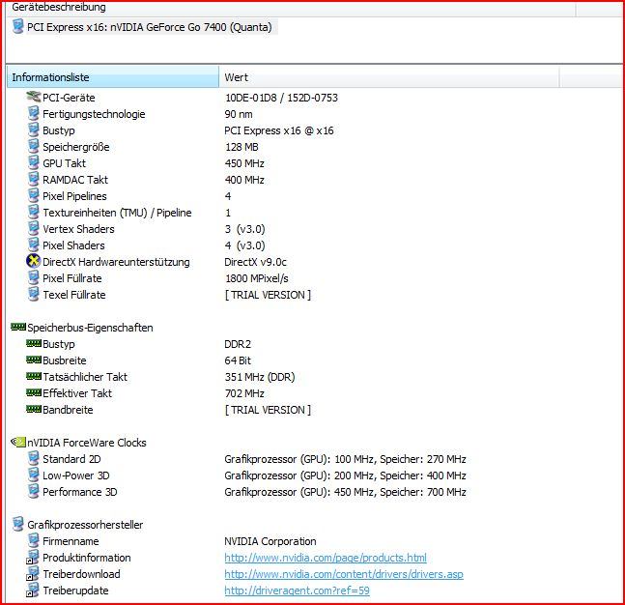Click the Pixel Pipelines row icon
Viewport: 625px width, 605px height.
point(34,195)
